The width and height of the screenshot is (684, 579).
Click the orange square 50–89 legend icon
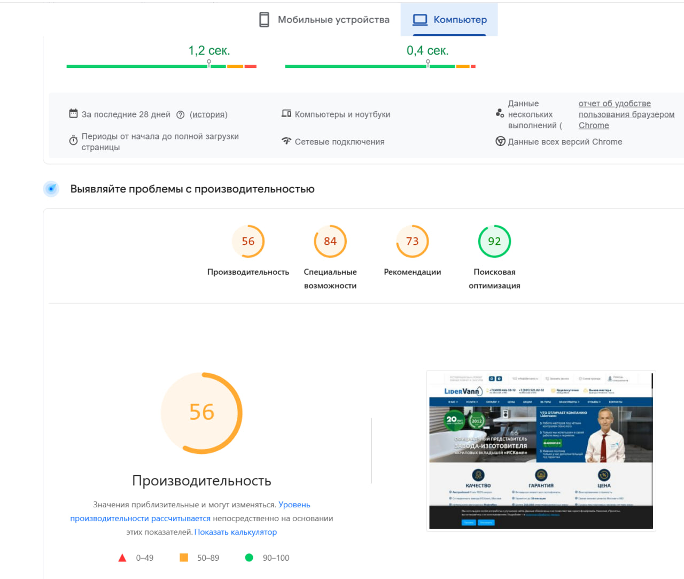(x=184, y=558)
